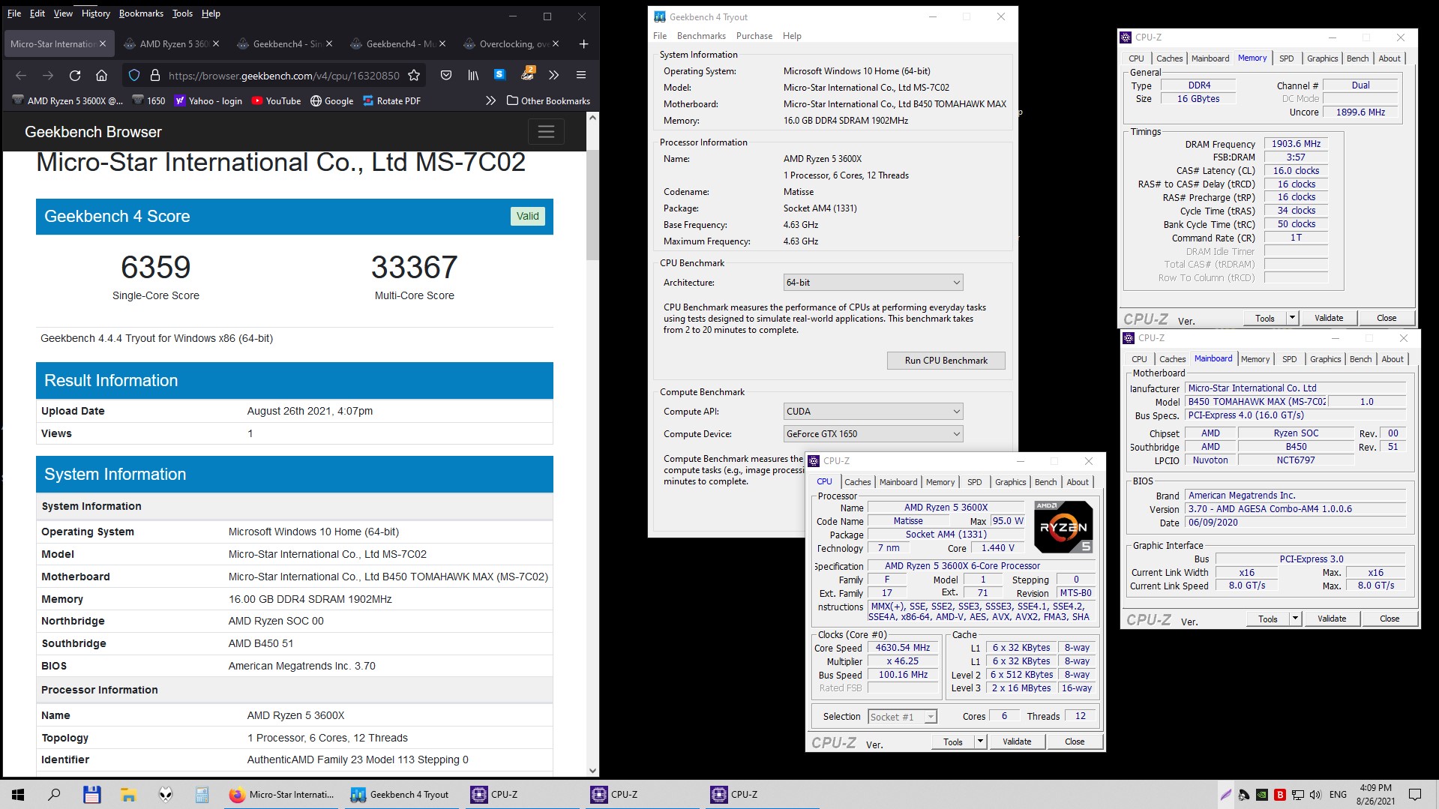Image resolution: width=1439 pixels, height=809 pixels.
Task: Click Tools button in CPU-Z CPU window
Action: (953, 742)
